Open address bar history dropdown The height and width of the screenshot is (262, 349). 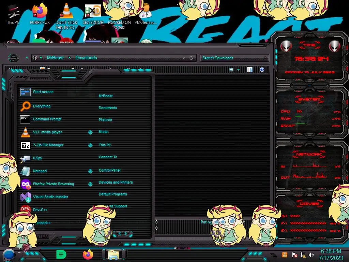point(184,58)
